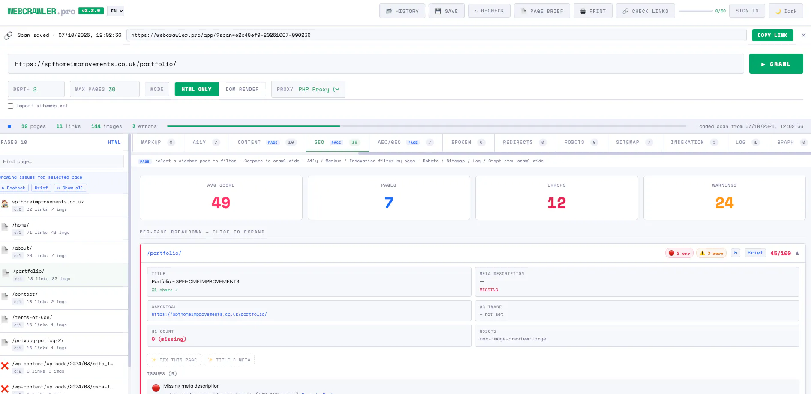Click the sparkle Title & Meta button
Image resolution: width=811 pixels, height=394 pixels.
229,360
